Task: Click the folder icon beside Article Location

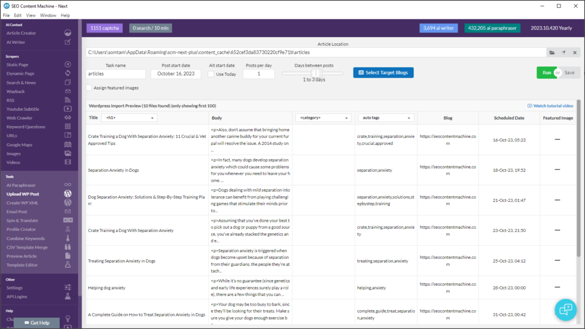Action: (551, 52)
